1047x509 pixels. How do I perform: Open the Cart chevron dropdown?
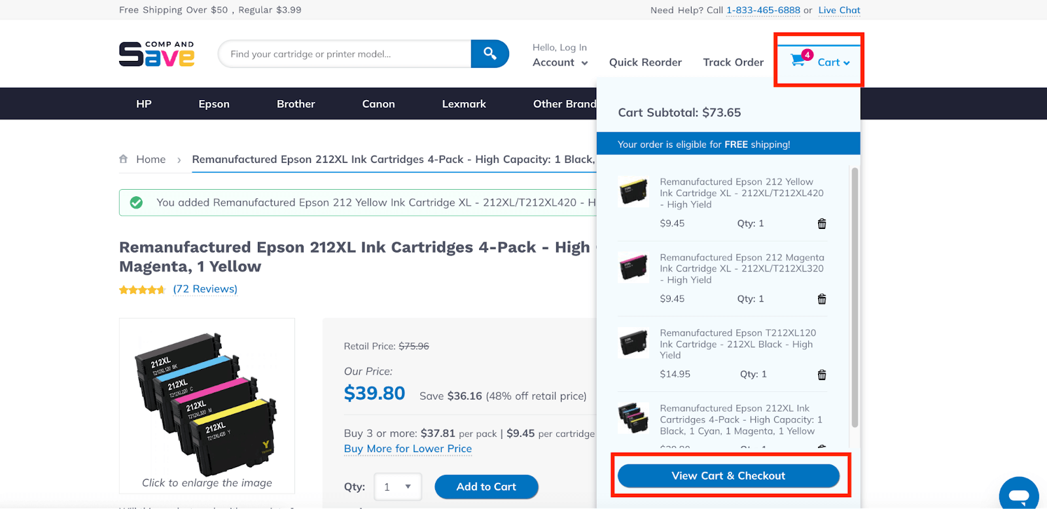848,63
